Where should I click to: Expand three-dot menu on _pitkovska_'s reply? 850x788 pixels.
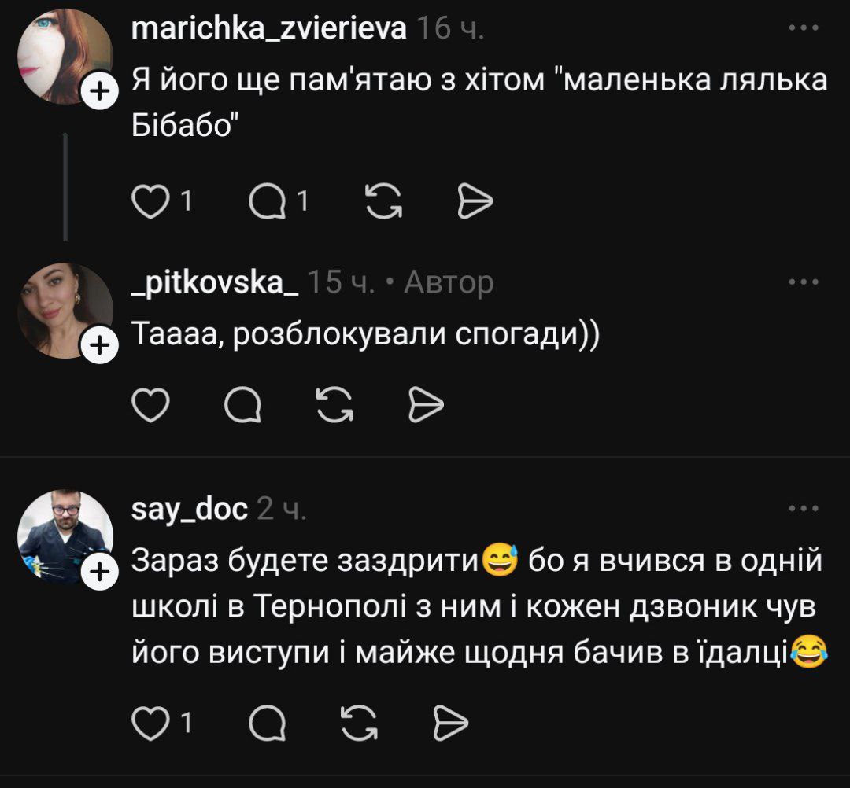point(804,282)
